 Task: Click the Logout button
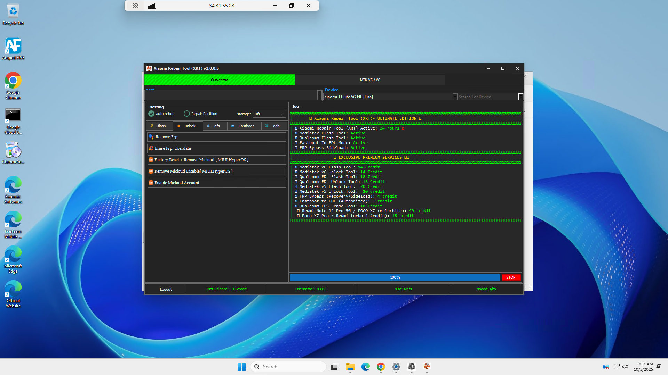pyautogui.click(x=166, y=289)
